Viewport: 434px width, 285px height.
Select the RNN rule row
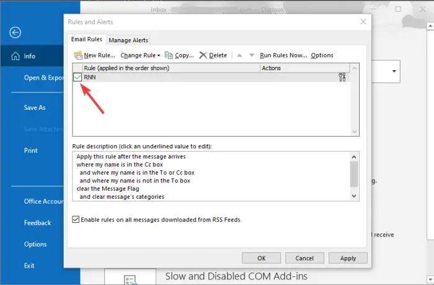point(211,77)
